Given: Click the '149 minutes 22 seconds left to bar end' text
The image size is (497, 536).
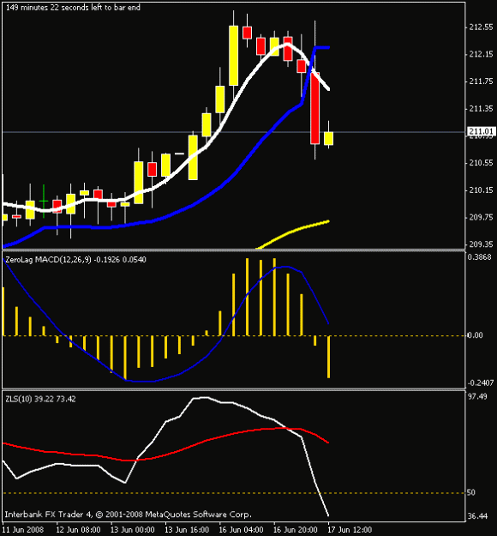Looking at the screenshot, I should click(x=73, y=7).
